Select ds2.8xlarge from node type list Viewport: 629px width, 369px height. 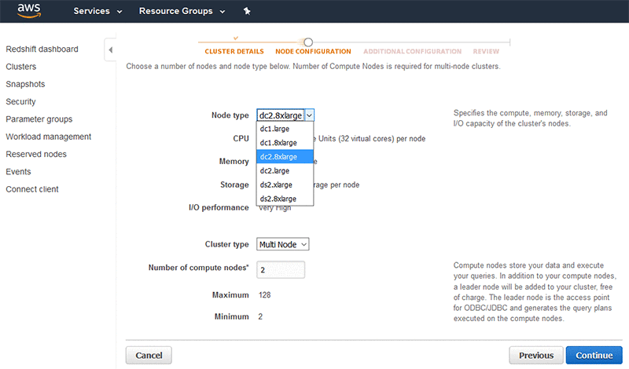tap(285, 199)
